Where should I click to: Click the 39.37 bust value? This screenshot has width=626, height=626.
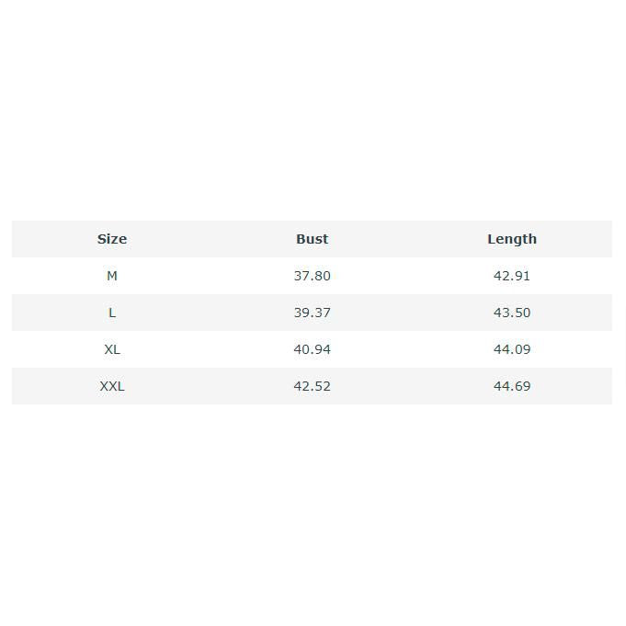(312, 313)
